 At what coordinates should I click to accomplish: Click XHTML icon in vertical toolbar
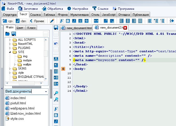[56, 59]
